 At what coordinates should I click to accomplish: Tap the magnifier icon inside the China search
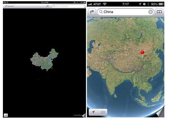click(x=101, y=12)
